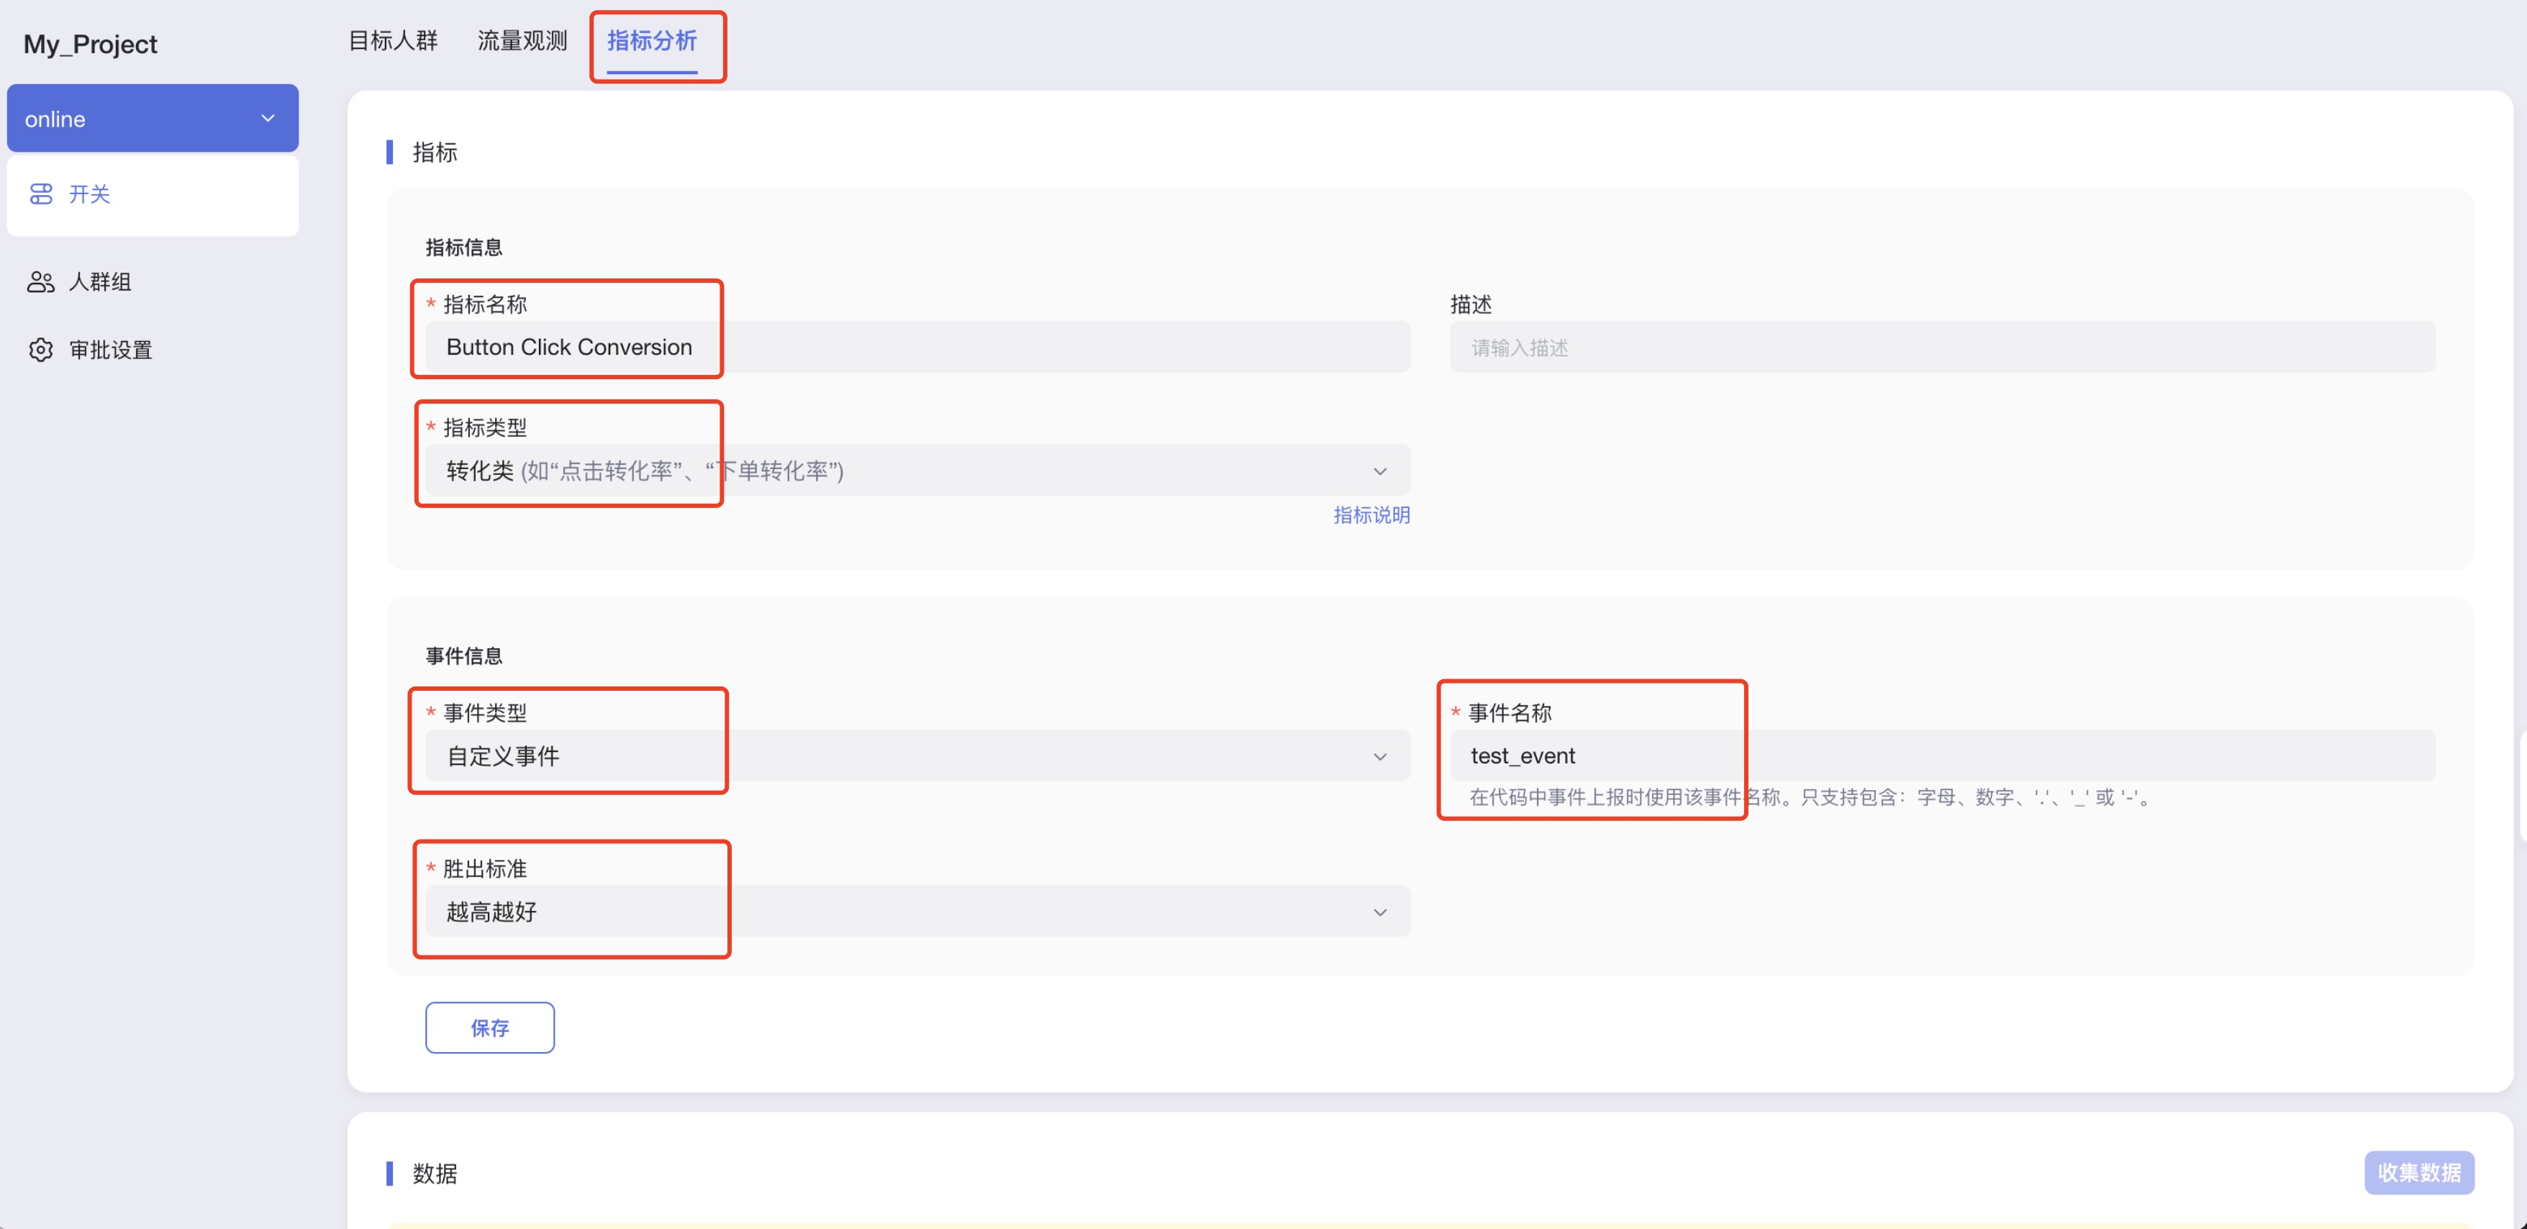2527x1229 pixels.
Task: Click chevron arrow in 胜出标准 field
Action: 1379,912
